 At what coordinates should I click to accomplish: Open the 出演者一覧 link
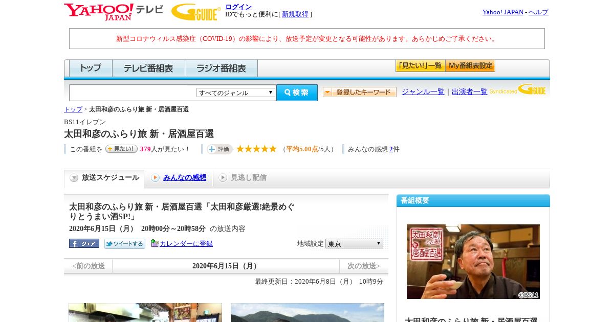click(470, 91)
